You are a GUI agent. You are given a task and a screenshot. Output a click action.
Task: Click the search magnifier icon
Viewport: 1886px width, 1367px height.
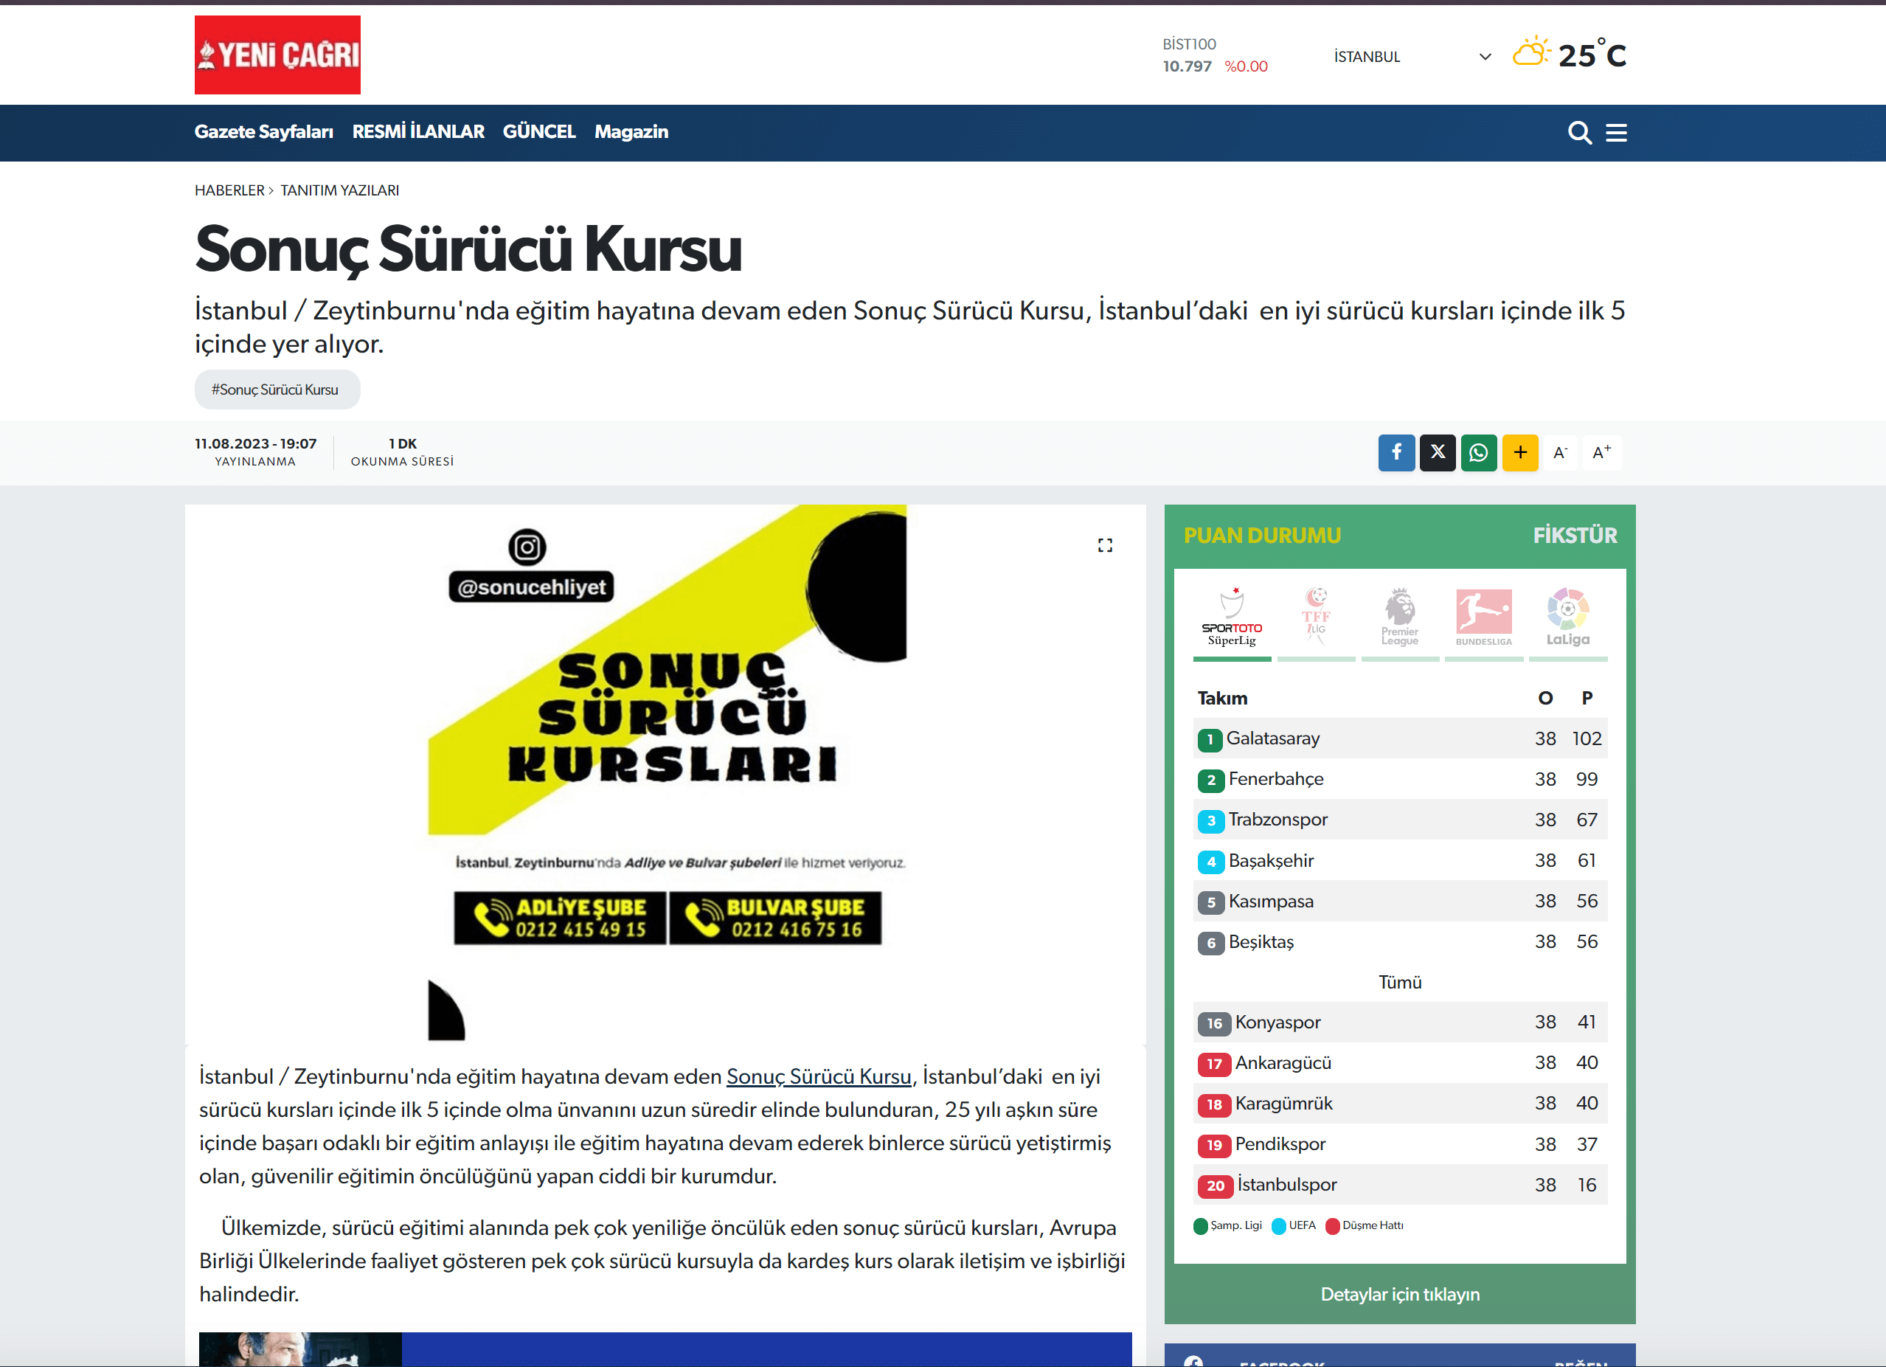(x=1579, y=133)
